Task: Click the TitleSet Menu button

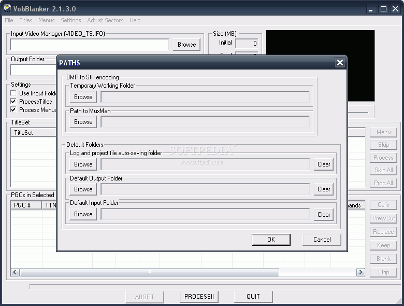Action: pyautogui.click(x=383, y=132)
